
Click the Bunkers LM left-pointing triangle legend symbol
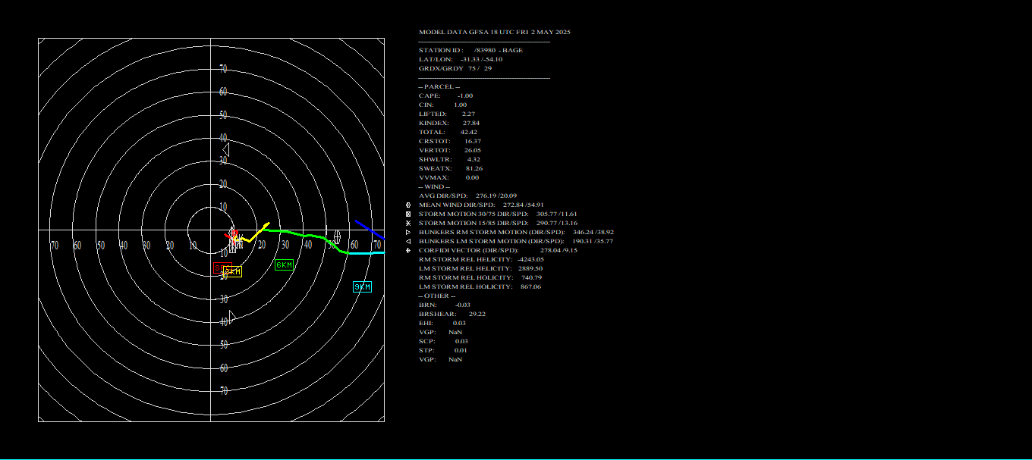pyautogui.click(x=408, y=241)
